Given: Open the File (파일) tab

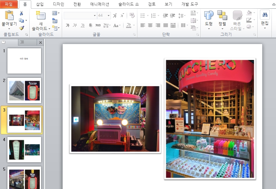Looking at the screenshot, I should pos(9,4).
